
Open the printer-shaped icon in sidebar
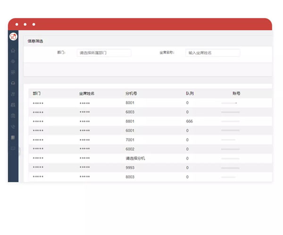pyautogui.click(x=13, y=105)
